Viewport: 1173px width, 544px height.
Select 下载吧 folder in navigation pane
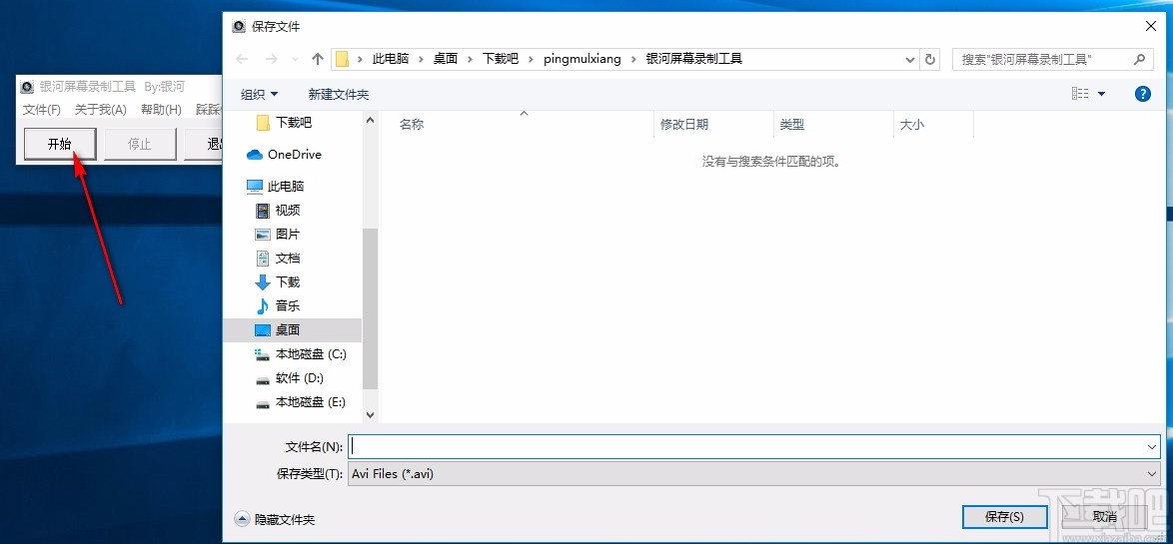(294, 122)
